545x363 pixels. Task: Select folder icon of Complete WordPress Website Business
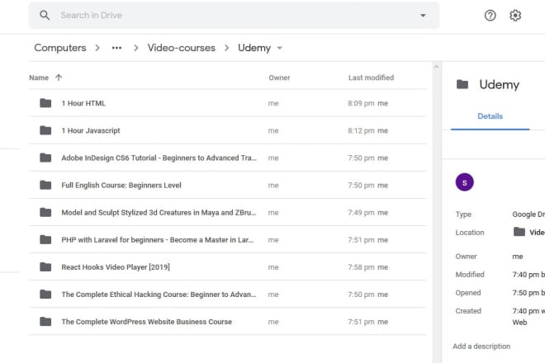45,322
